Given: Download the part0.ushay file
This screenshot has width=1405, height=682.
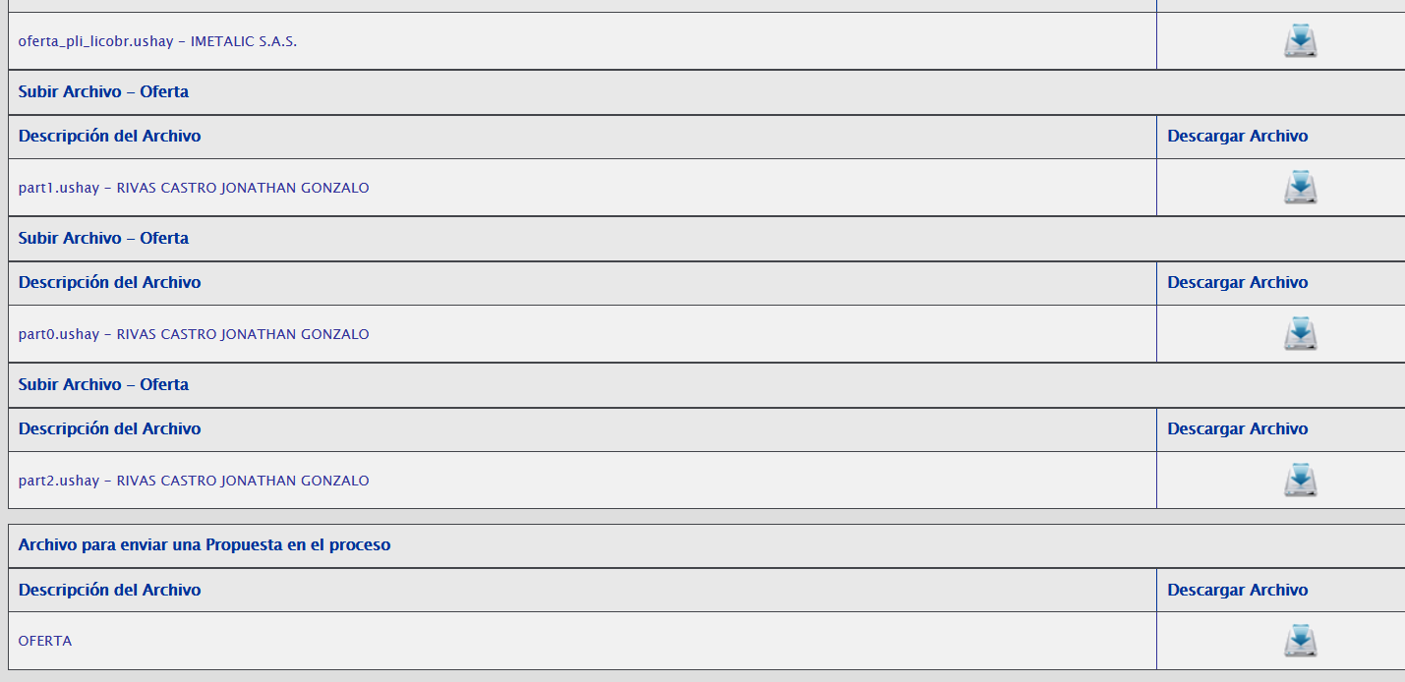Looking at the screenshot, I should (x=1300, y=333).
